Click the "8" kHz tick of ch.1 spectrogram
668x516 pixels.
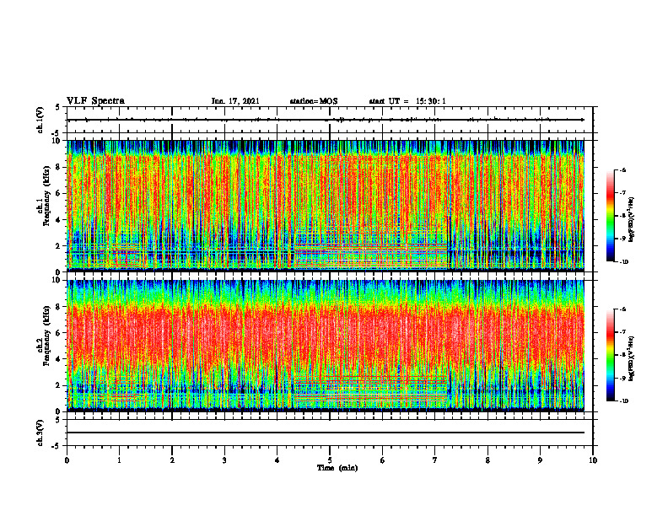click(x=59, y=167)
